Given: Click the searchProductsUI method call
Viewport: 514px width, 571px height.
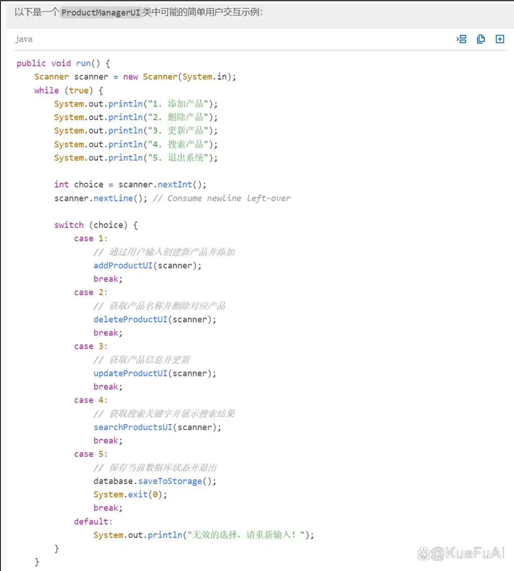Looking at the screenshot, I should coord(133,427).
